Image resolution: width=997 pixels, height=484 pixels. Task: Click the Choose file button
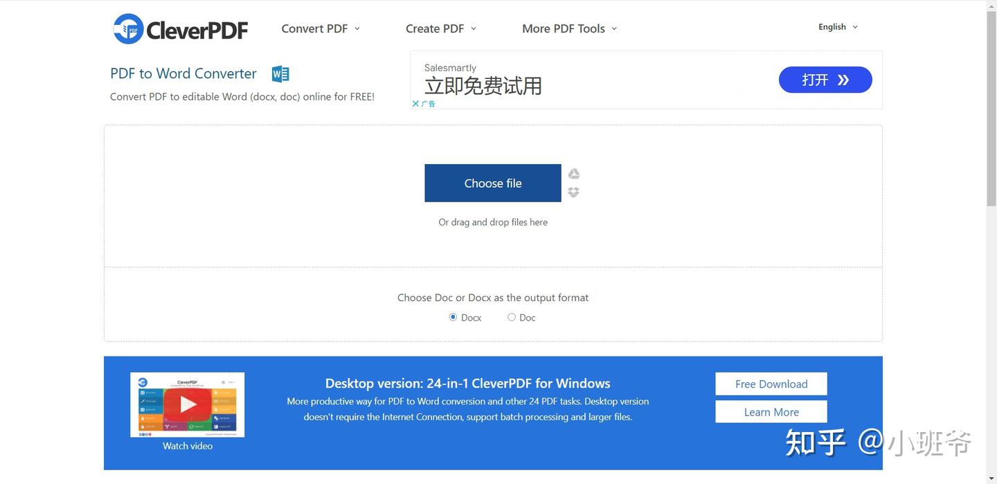[x=493, y=183]
